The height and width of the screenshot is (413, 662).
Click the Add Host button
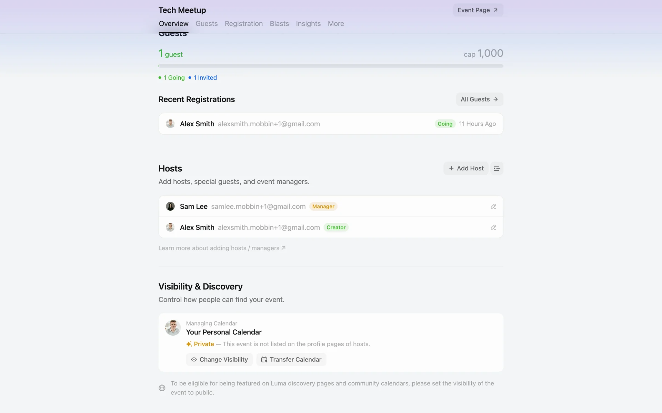pos(466,168)
